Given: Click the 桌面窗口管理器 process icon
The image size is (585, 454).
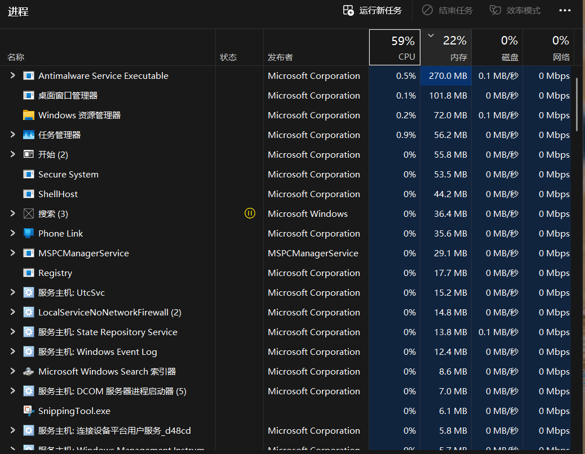Looking at the screenshot, I should point(29,95).
